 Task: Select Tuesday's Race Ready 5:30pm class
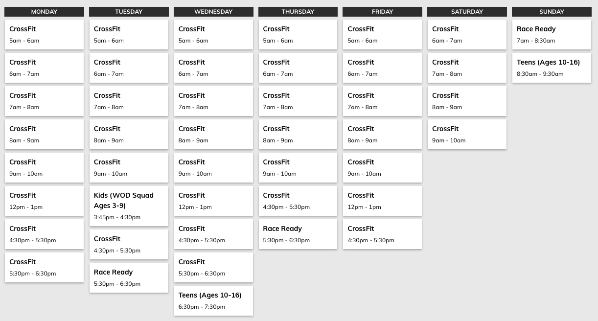(129, 277)
